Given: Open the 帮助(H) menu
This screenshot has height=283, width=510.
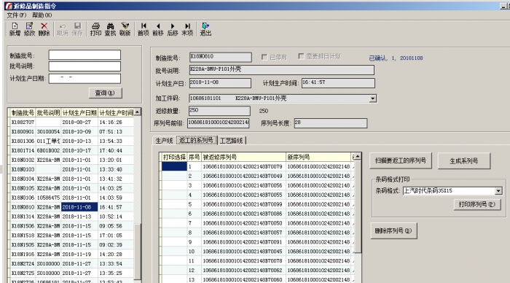Looking at the screenshot, I should click(42, 15).
